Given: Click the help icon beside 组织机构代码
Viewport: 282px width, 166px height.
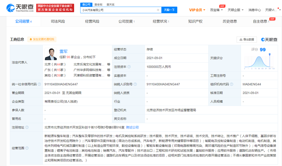Looking at the screenshot, I should tap(231, 84).
